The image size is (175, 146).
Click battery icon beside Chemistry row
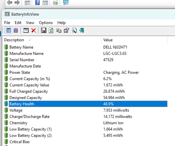pos(6,123)
